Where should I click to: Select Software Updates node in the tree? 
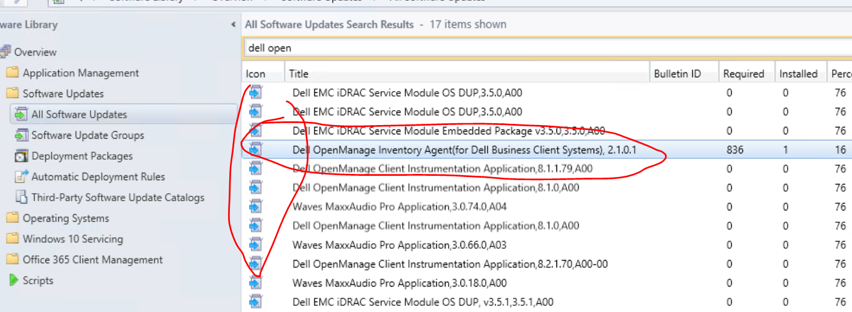(63, 93)
